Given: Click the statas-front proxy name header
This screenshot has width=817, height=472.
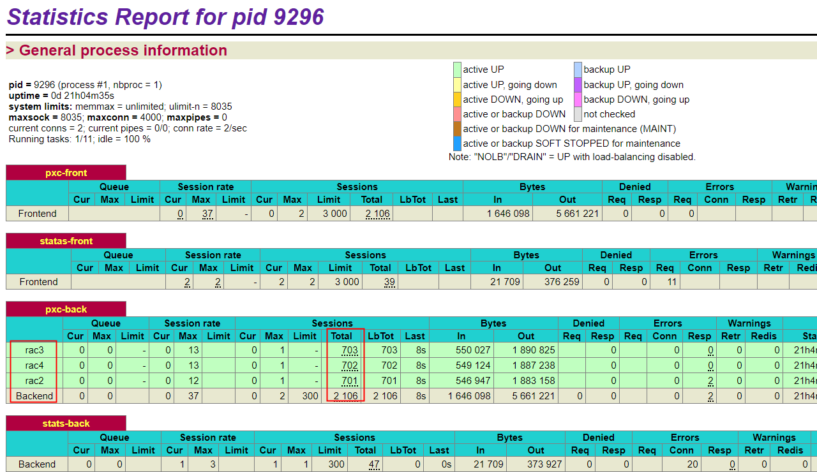Looking at the screenshot, I should pos(66,241).
